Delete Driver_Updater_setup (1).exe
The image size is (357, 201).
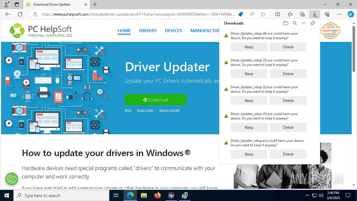(x=288, y=127)
